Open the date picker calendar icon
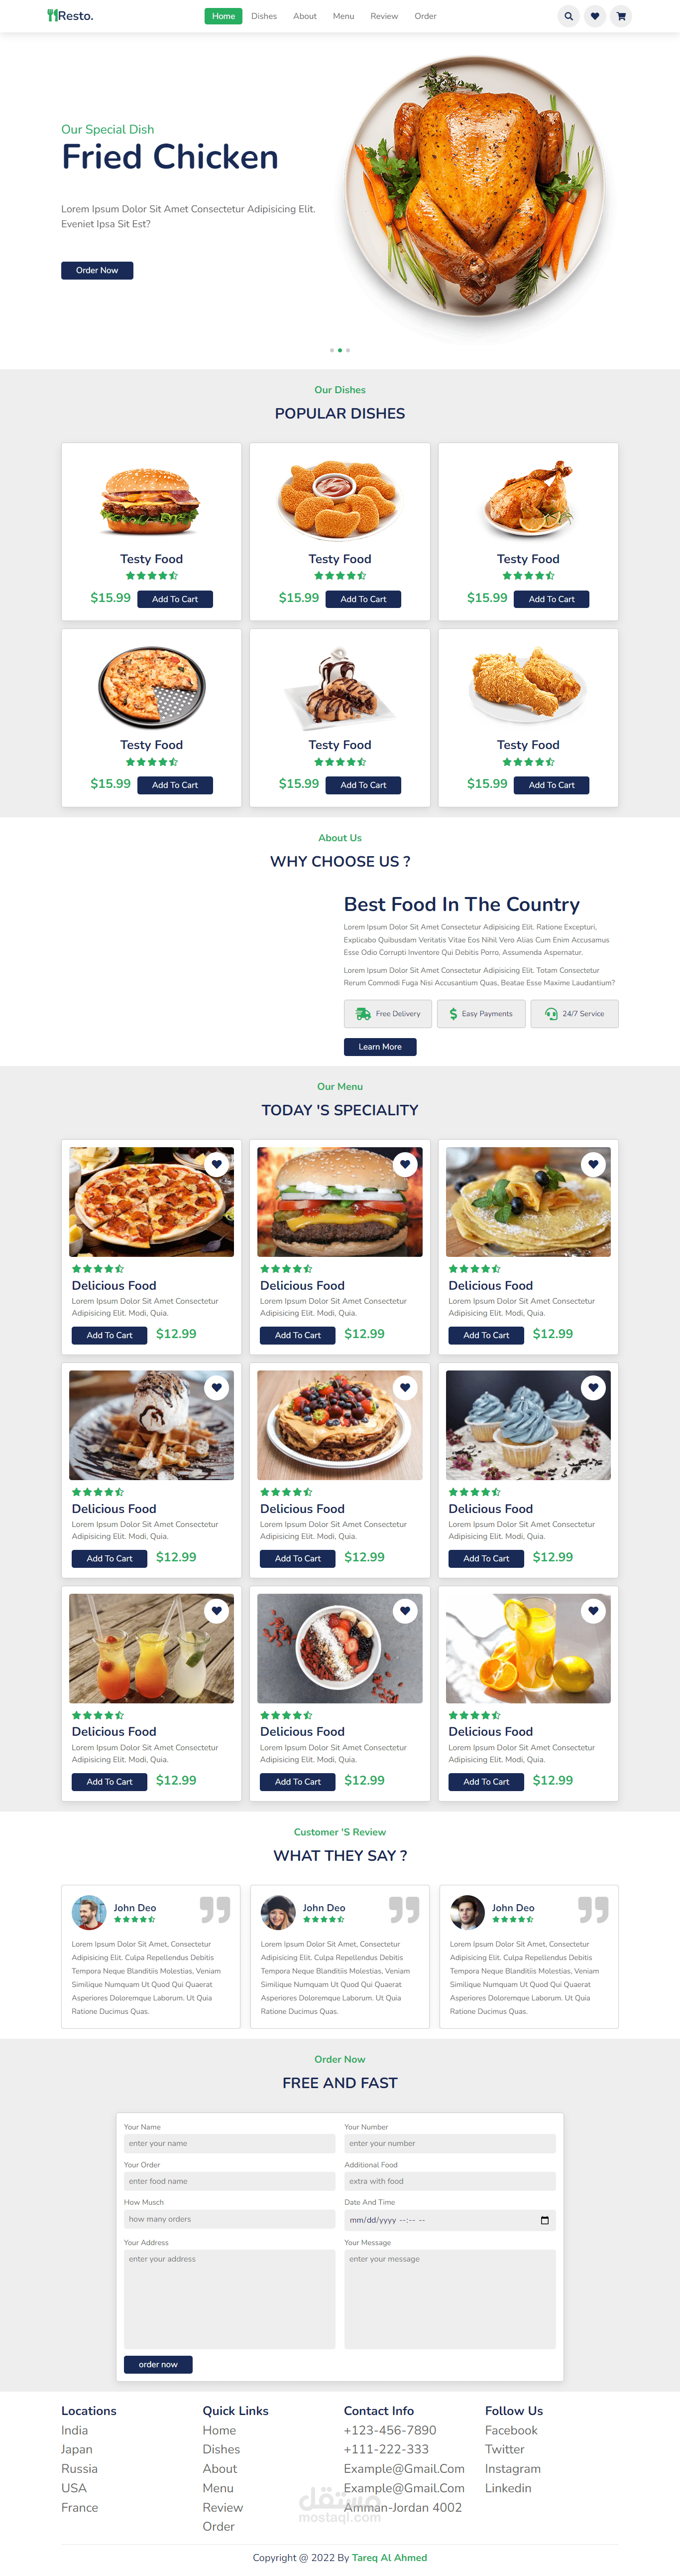 tap(544, 2220)
